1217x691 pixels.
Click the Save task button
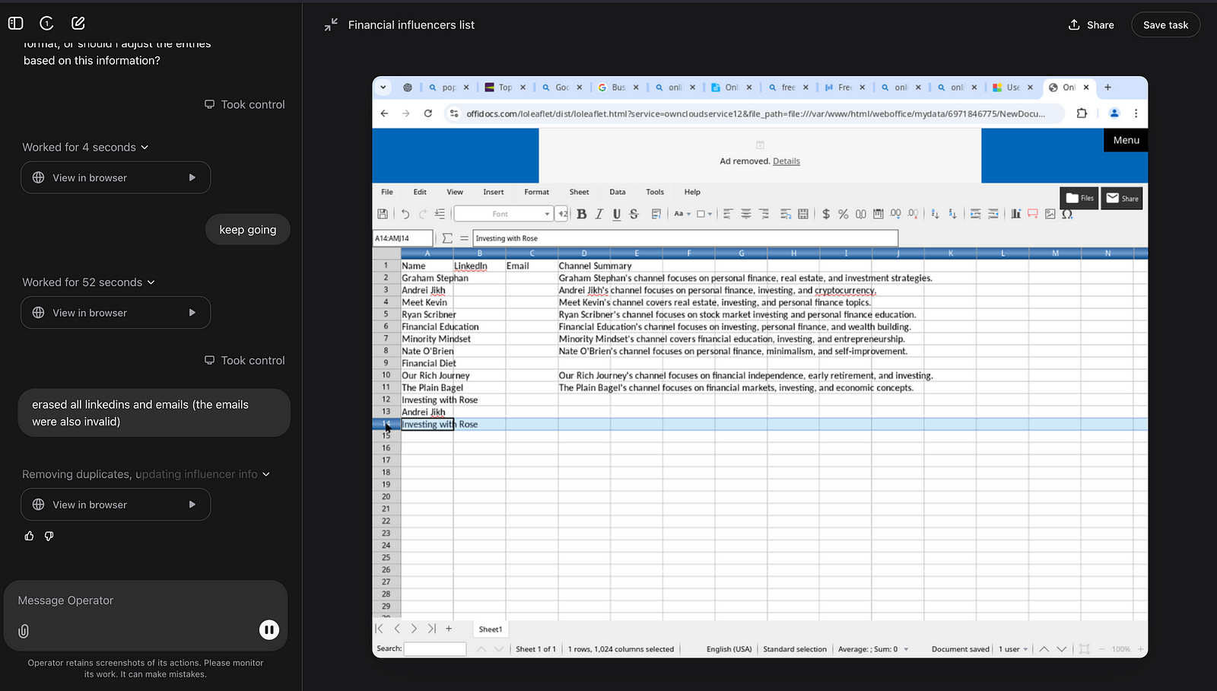[1165, 25]
